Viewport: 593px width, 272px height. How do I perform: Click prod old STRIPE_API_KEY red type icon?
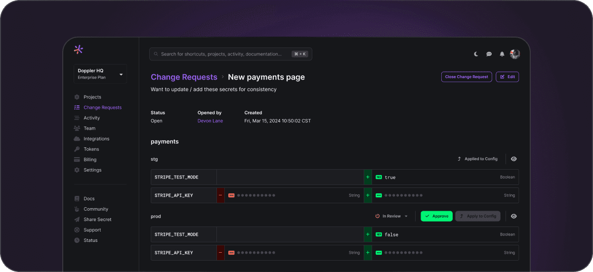(231, 253)
